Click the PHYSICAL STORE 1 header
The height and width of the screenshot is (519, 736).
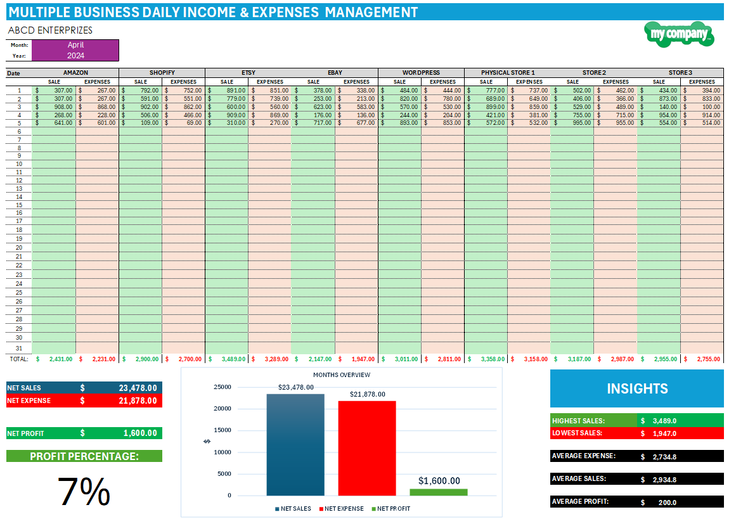(507, 73)
